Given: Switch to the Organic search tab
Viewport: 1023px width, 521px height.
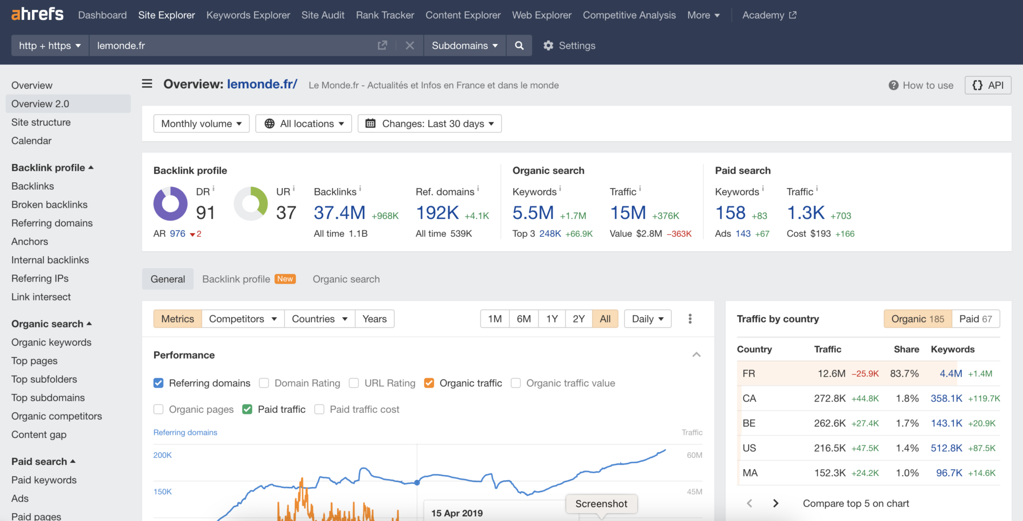Looking at the screenshot, I should click(x=346, y=279).
